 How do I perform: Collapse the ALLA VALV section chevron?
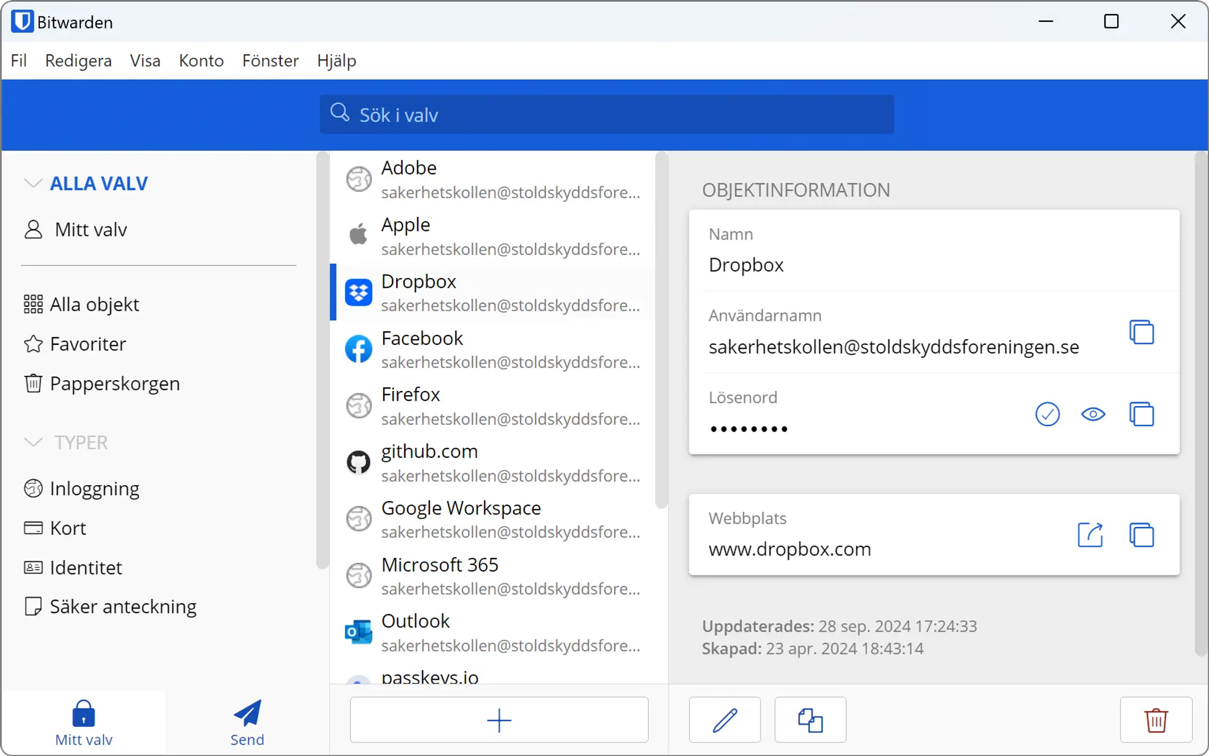[x=33, y=183]
